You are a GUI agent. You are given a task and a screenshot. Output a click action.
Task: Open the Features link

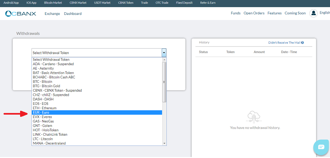[x=275, y=13]
